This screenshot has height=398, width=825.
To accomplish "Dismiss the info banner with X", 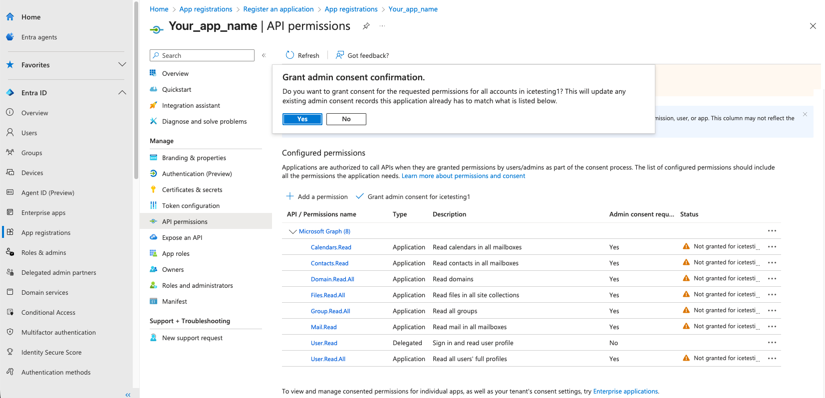I will [x=805, y=115].
